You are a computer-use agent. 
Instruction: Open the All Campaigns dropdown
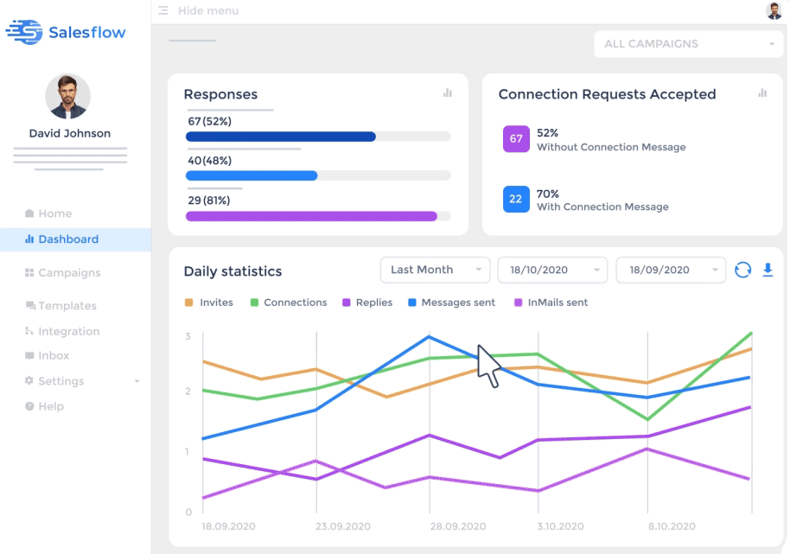click(x=688, y=44)
